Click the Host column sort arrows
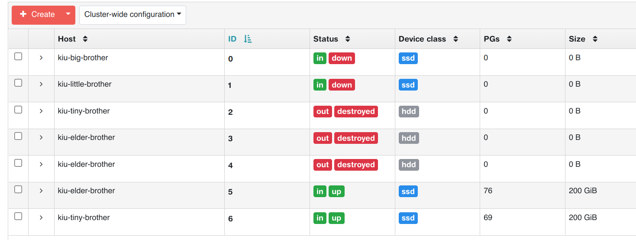This screenshot has height=240, width=636. click(x=85, y=39)
